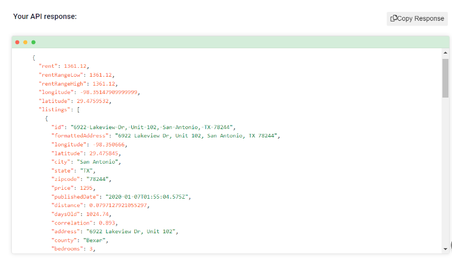Click the green dot in code window header
452x263 pixels.
(x=33, y=42)
